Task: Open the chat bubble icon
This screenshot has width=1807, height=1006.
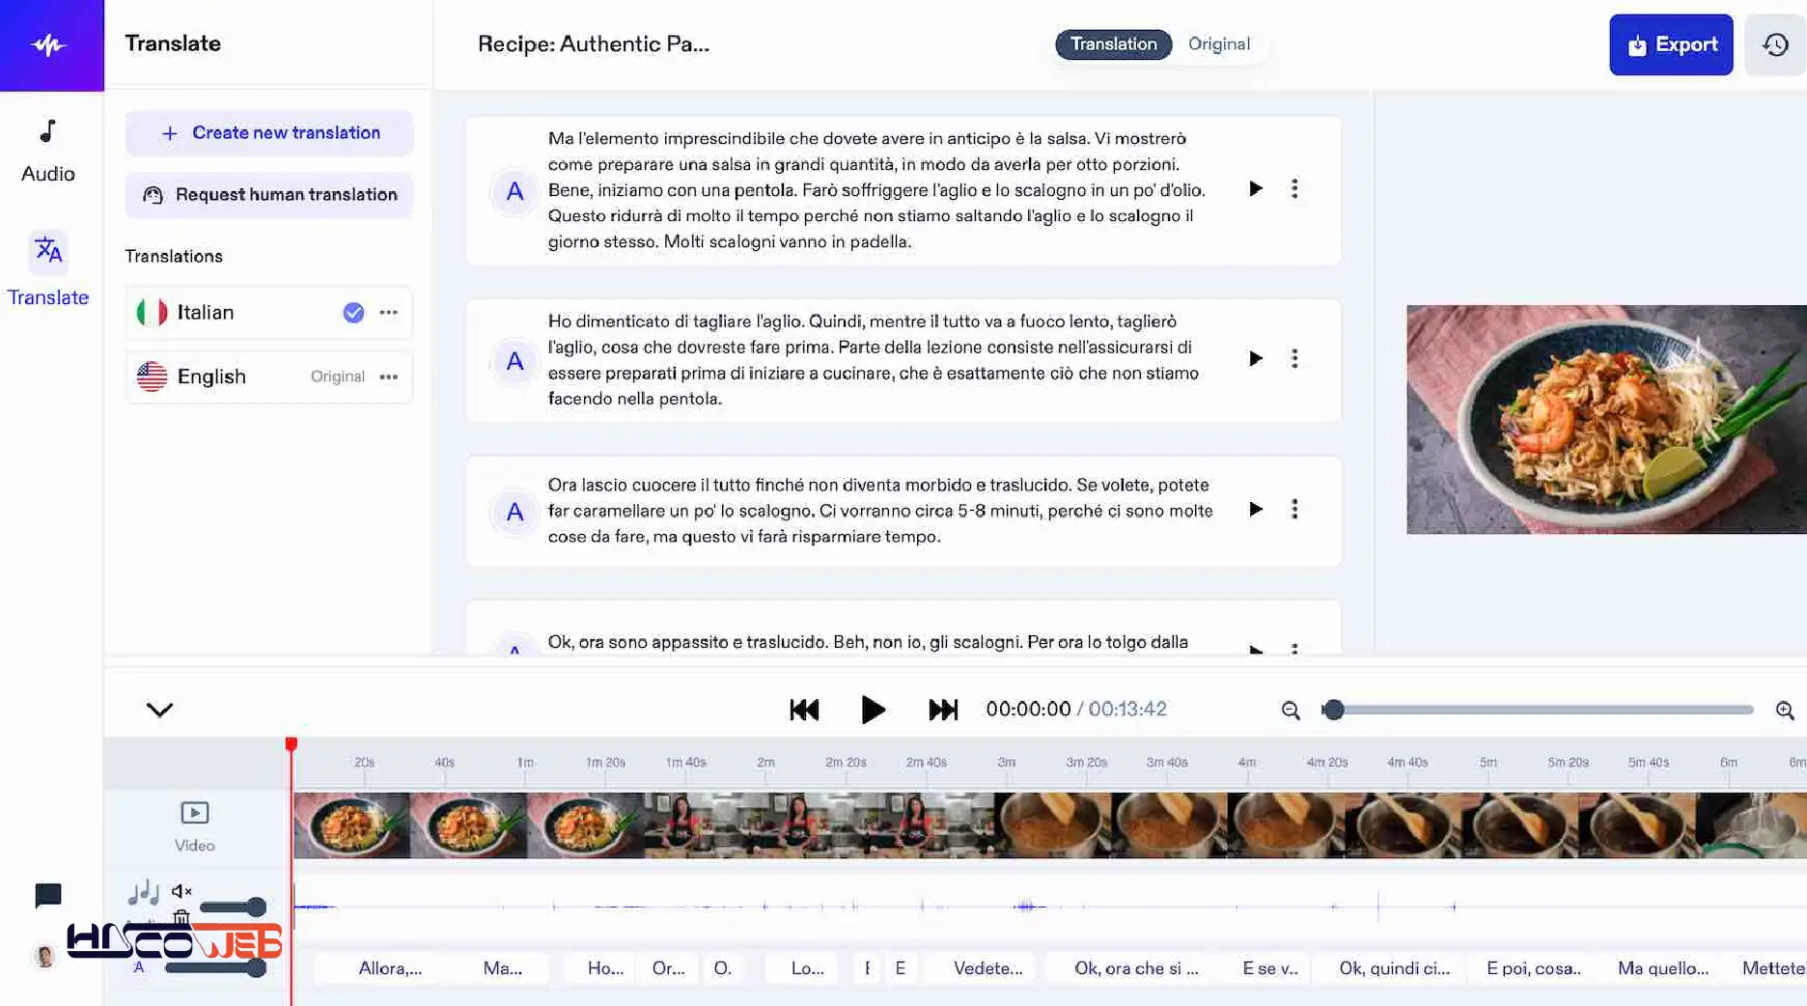Action: pos(47,896)
